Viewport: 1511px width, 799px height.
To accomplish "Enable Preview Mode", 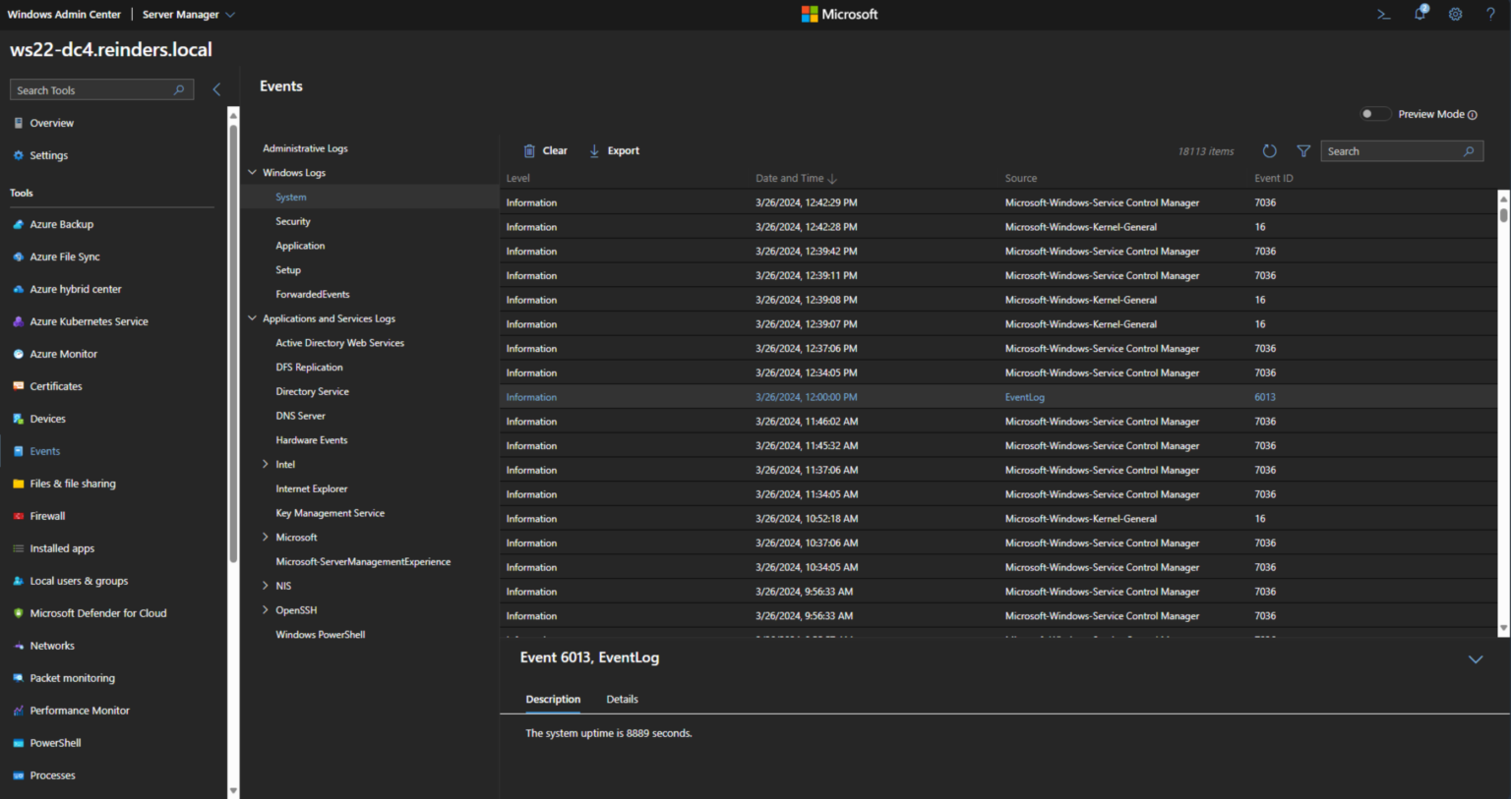I will point(1374,114).
